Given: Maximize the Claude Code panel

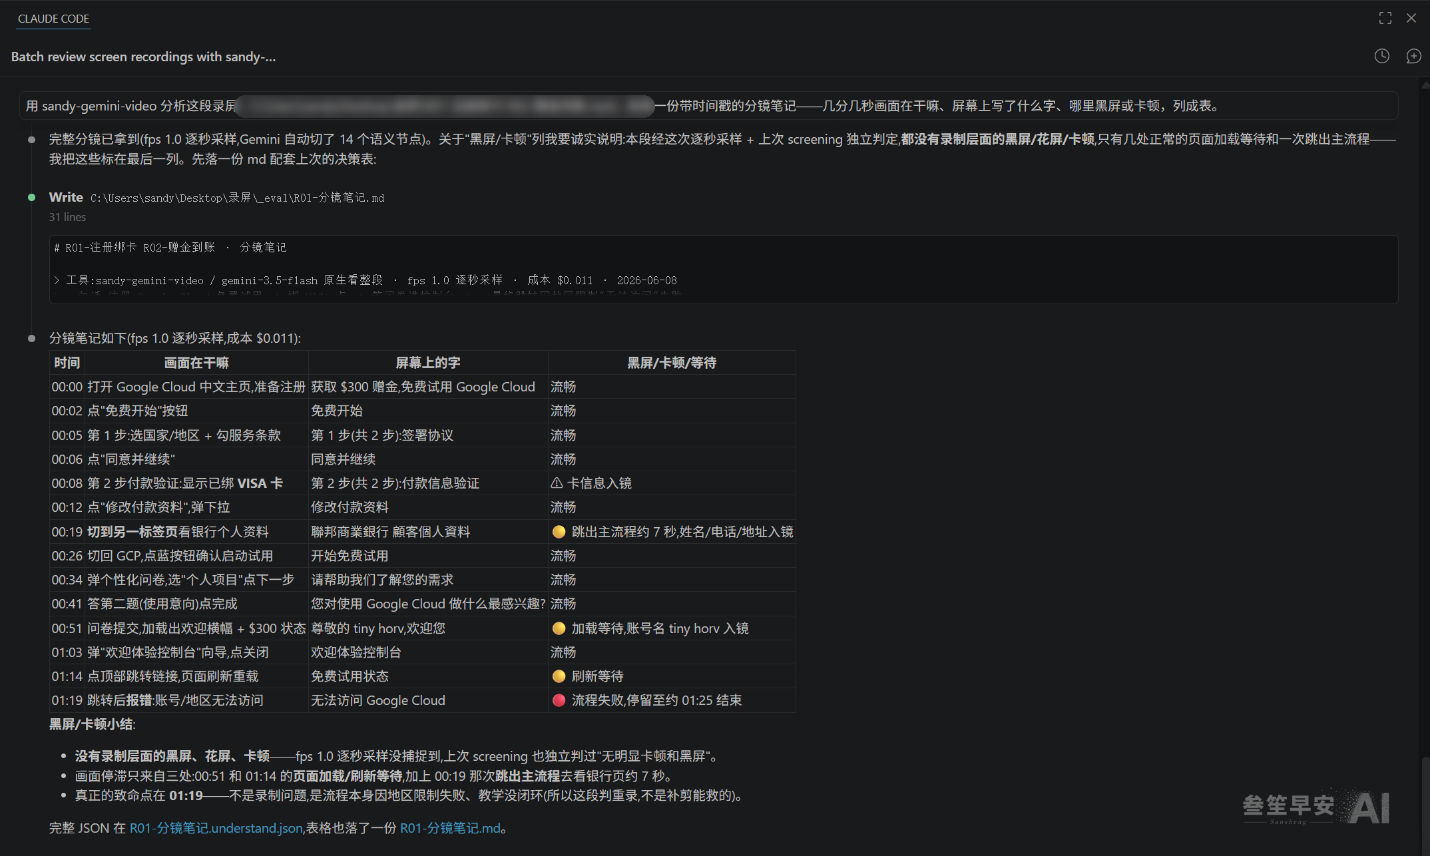Looking at the screenshot, I should click(x=1385, y=19).
